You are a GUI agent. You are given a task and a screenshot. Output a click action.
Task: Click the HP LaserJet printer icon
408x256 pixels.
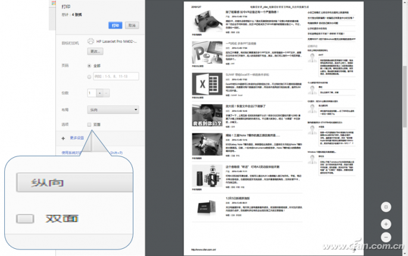click(x=91, y=42)
